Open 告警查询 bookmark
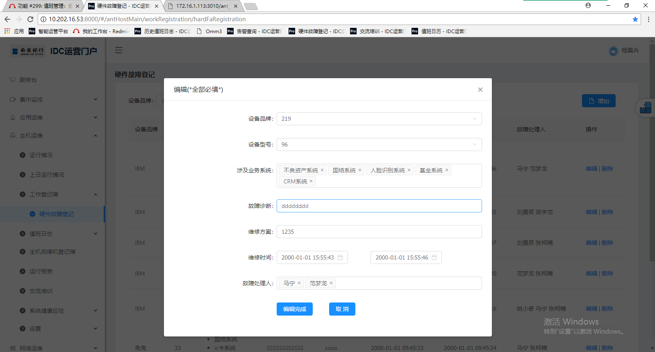 tap(254, 31)
